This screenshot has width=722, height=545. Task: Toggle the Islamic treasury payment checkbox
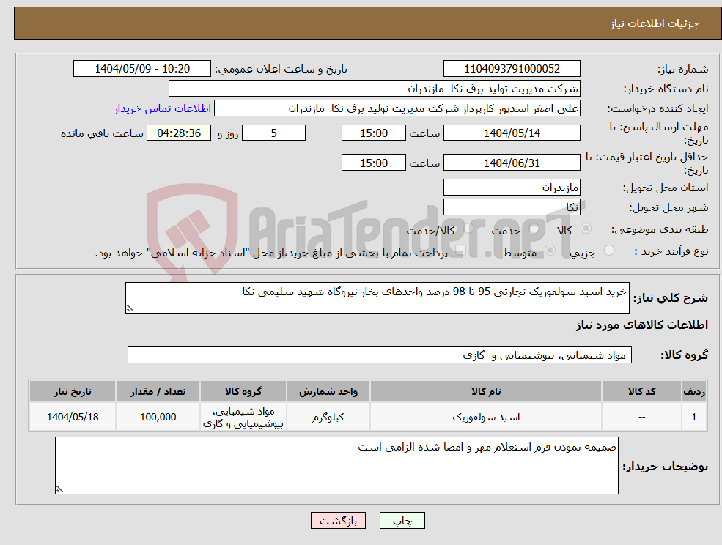point(460,251)
